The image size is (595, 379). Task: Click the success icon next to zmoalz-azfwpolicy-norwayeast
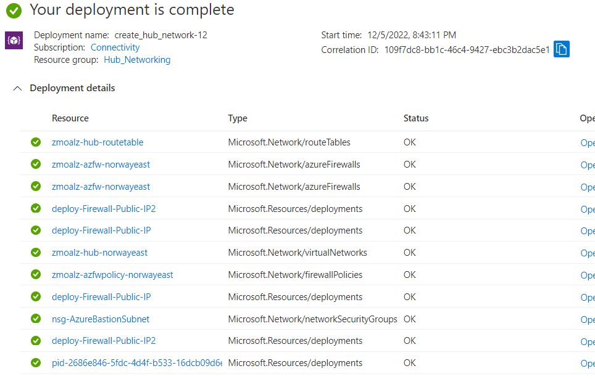click(35, 275)
